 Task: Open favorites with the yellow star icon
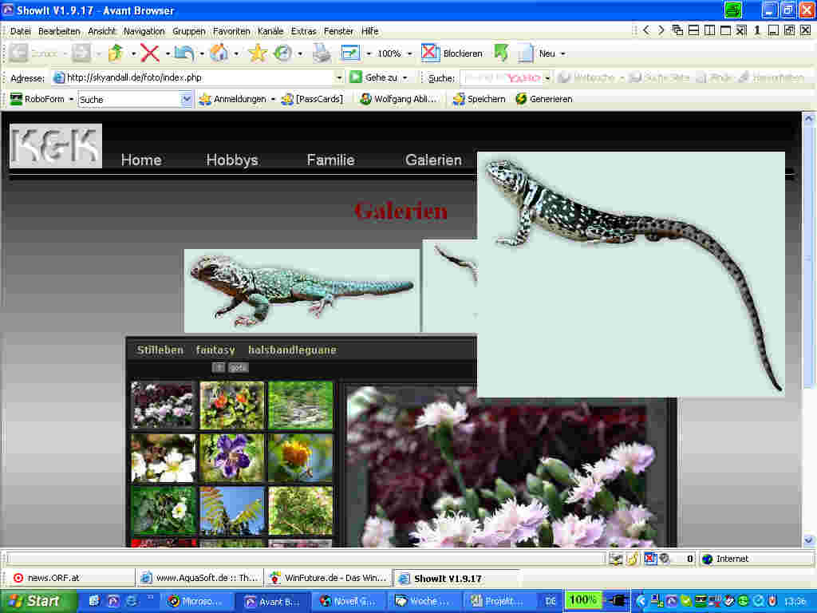[257, 53]
